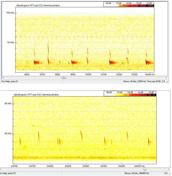
Task: Click the '40 kHz' frequency axis label
Action: coord(8,134)
